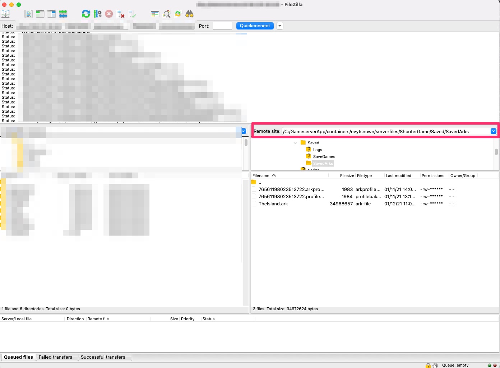Click the TheIsland.ark file icon
Screen dimensions: 500x368
254,204
